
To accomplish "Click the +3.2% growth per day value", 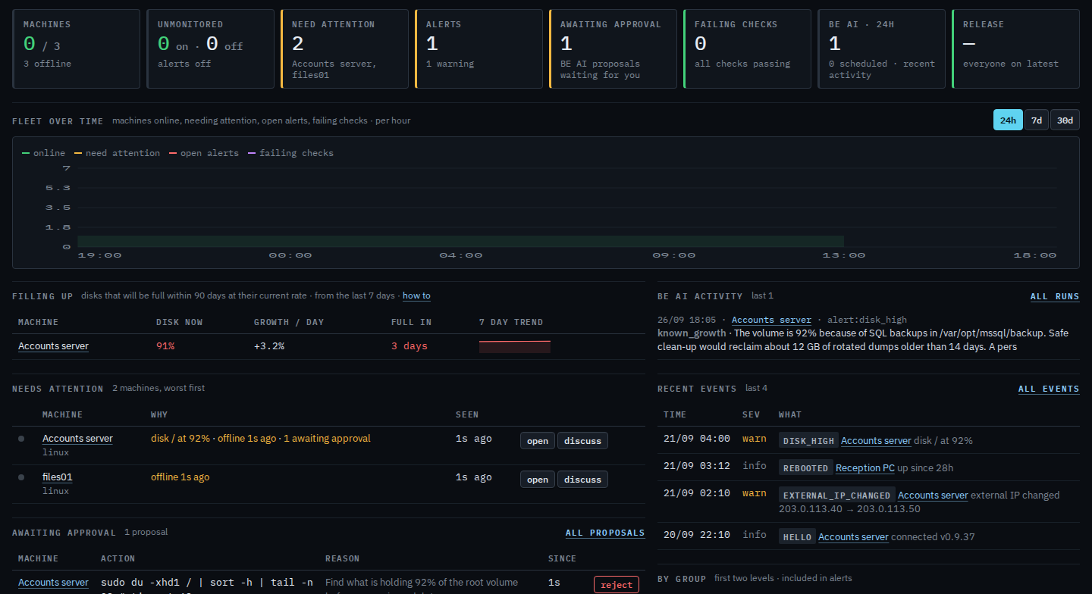I will coord(269,346).
